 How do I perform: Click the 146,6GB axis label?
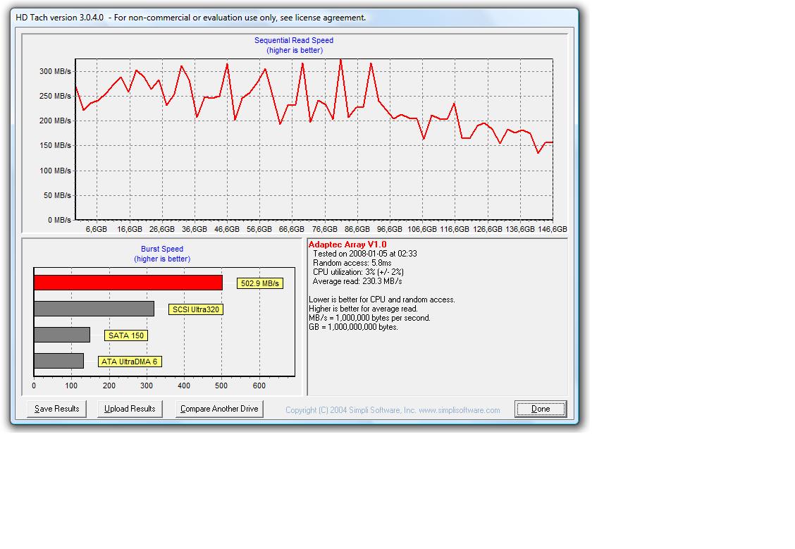(553, 229)
